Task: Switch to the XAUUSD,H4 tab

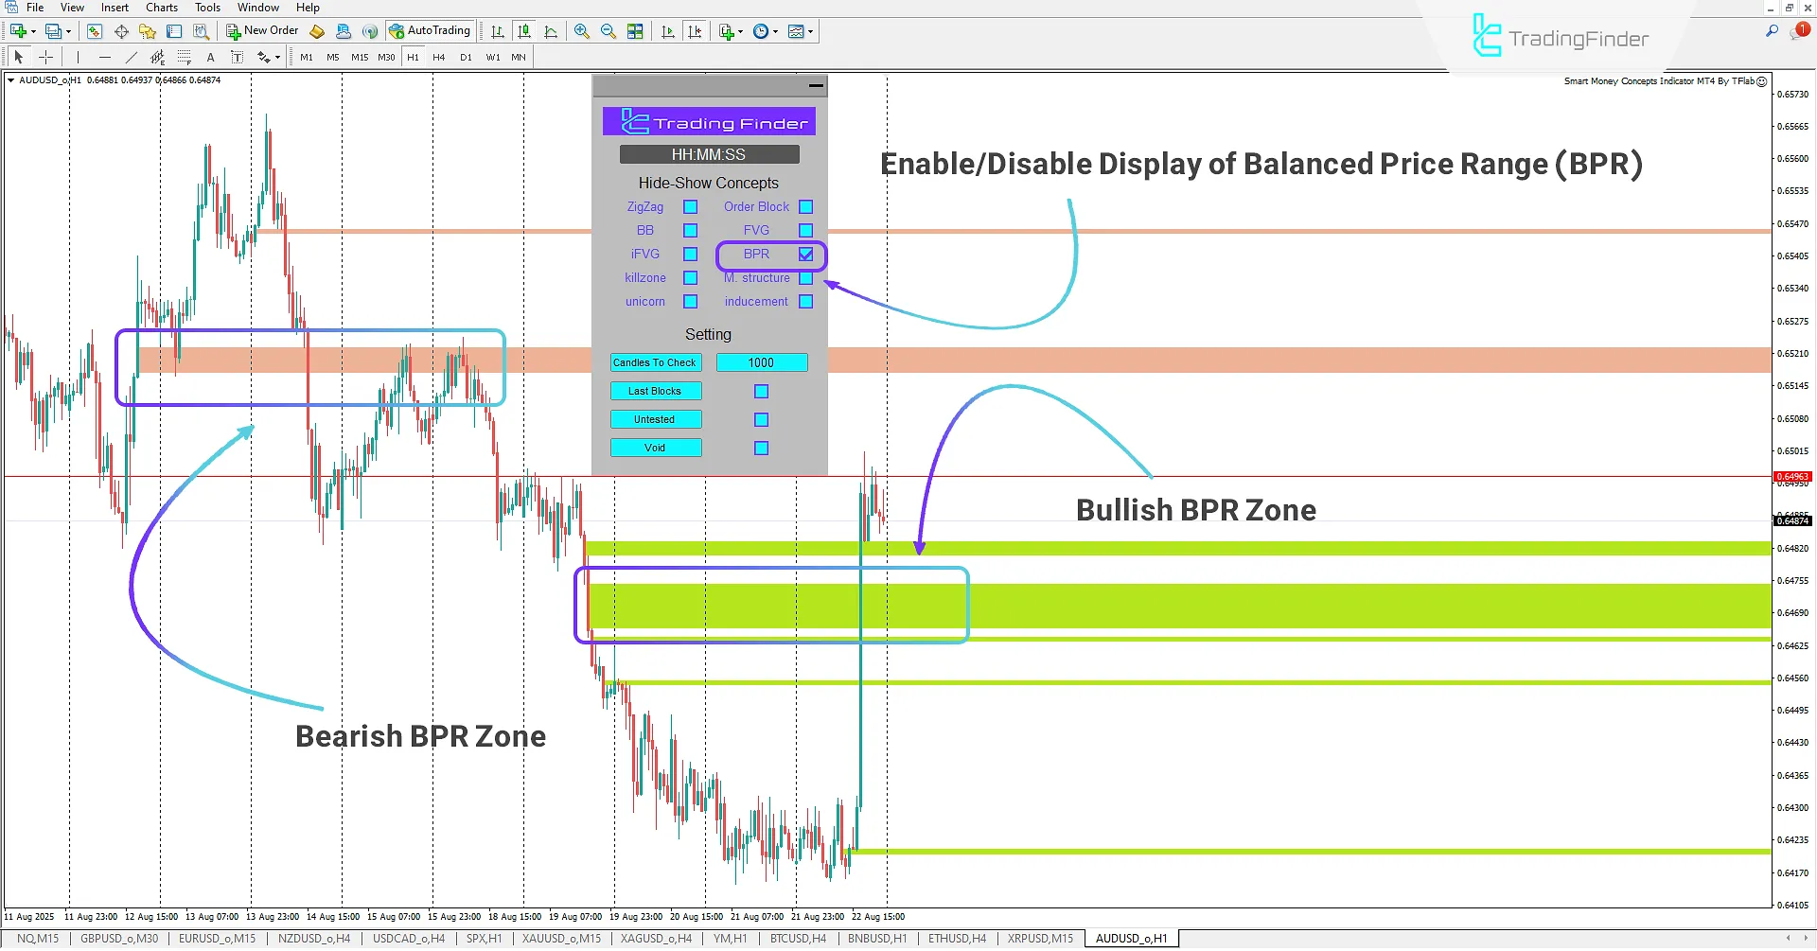Action: [x=561, y=938]
